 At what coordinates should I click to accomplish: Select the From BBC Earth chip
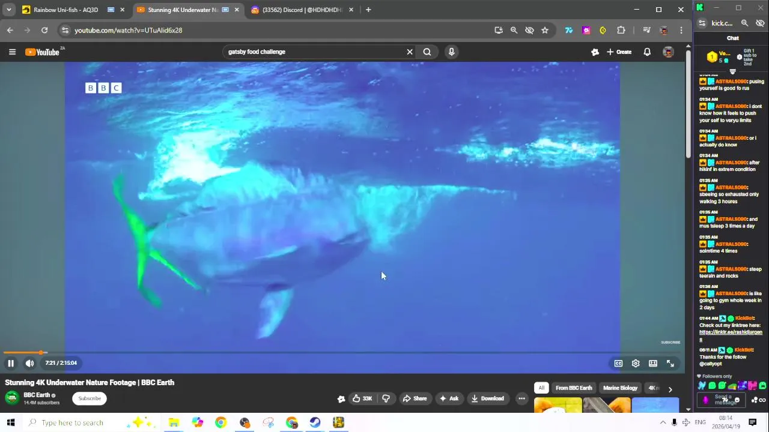click(x=574, y=388)
